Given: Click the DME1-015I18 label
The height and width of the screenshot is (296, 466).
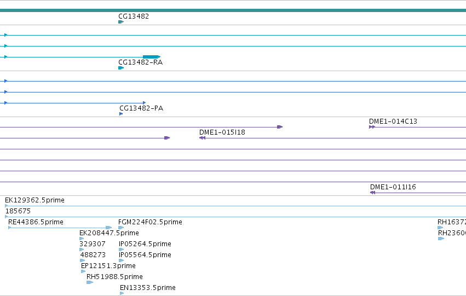Looking at the screenshot, I should (x=222, y=132).
